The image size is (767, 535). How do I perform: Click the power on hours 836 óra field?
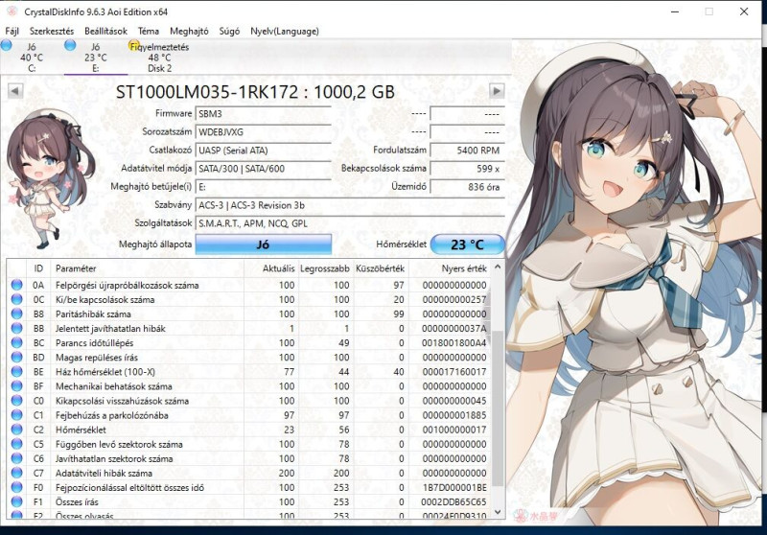(x=467, y=187)
